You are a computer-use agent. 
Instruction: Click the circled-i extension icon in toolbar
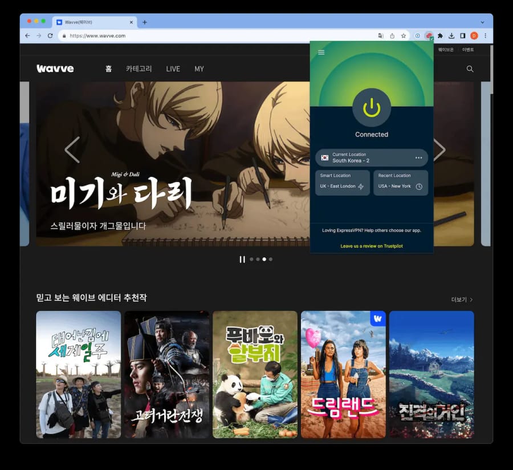click(417, 36)
